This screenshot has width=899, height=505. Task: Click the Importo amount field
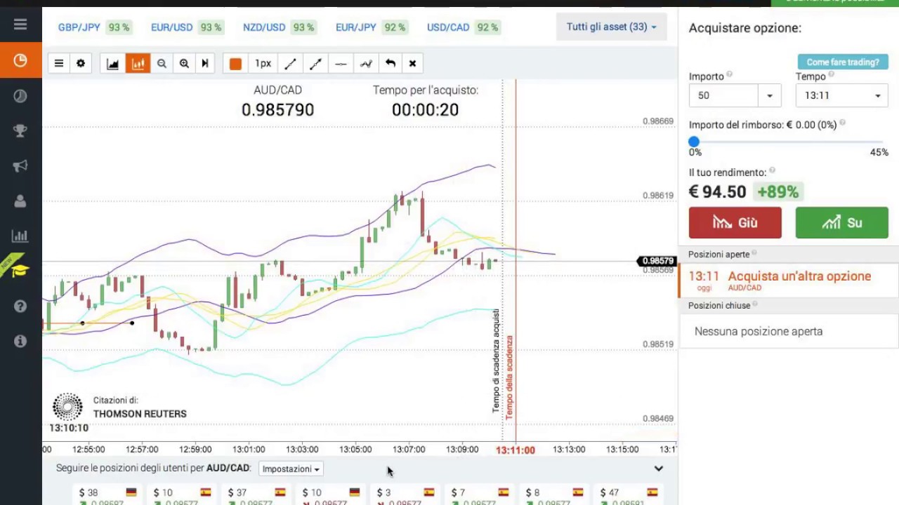723,95
